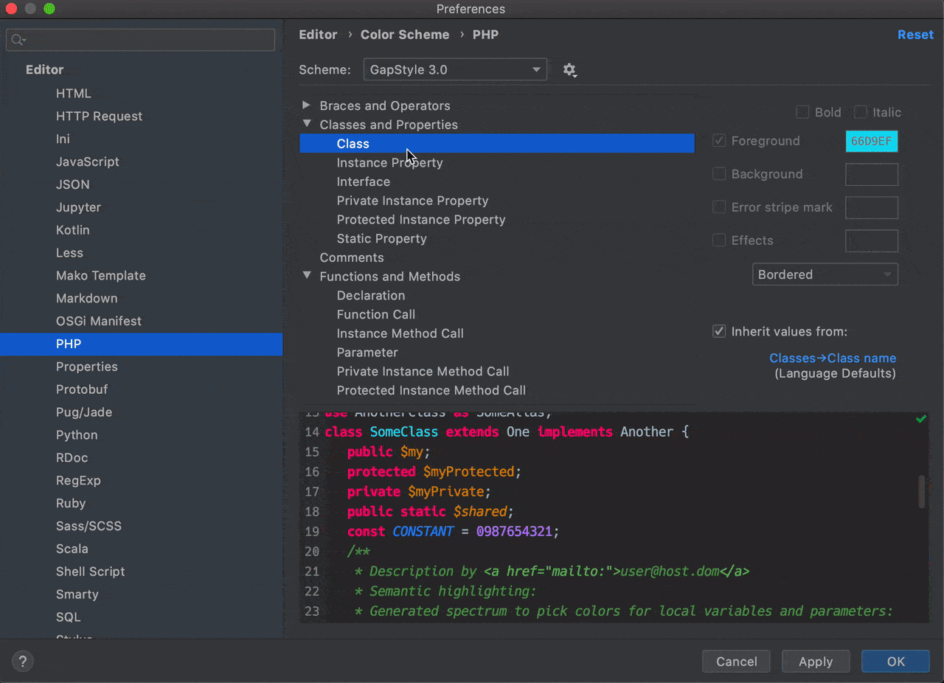The height and width of the screenshot is (683, 944).
Task: Open the scheme gear actions menu
Action: (569, 70)
